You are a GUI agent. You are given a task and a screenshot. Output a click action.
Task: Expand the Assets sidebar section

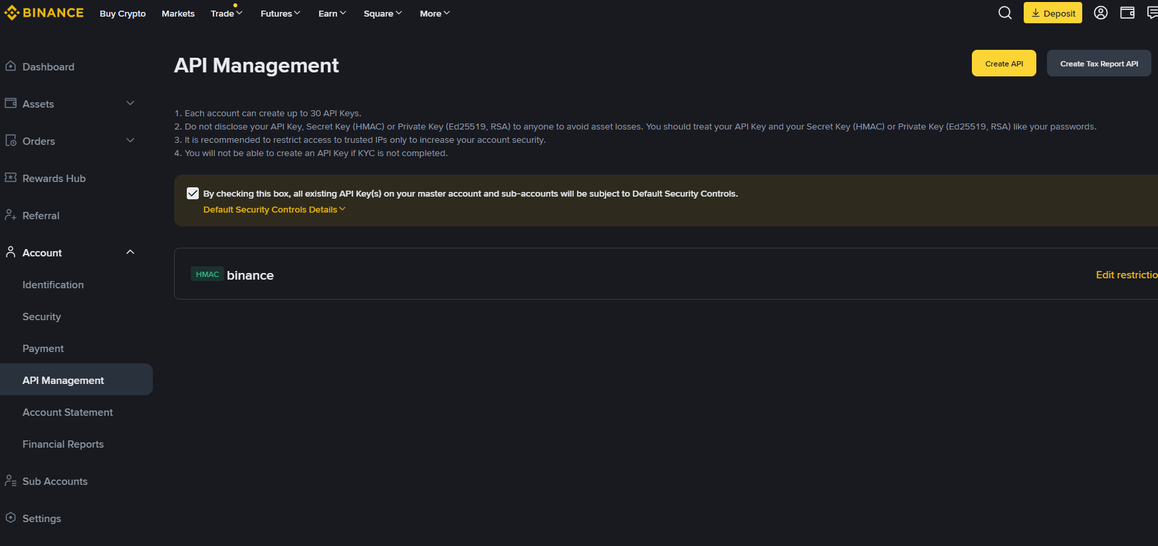point(130,104)
